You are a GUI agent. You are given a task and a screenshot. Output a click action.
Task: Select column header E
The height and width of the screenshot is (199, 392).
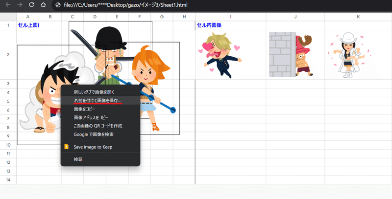[x=117, y=17]
